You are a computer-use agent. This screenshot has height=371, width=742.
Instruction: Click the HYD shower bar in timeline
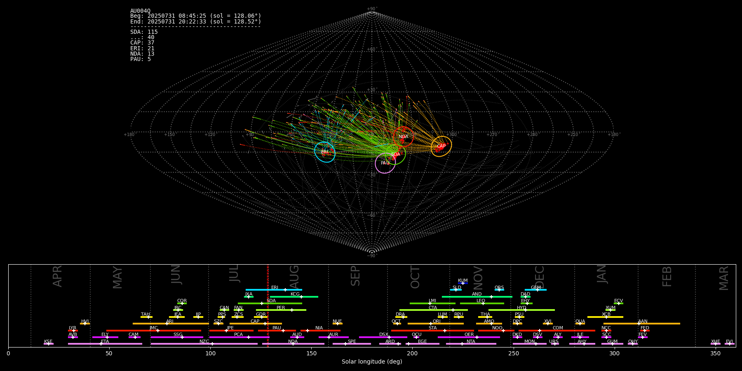pyautogui.click(x=521, y=310)
